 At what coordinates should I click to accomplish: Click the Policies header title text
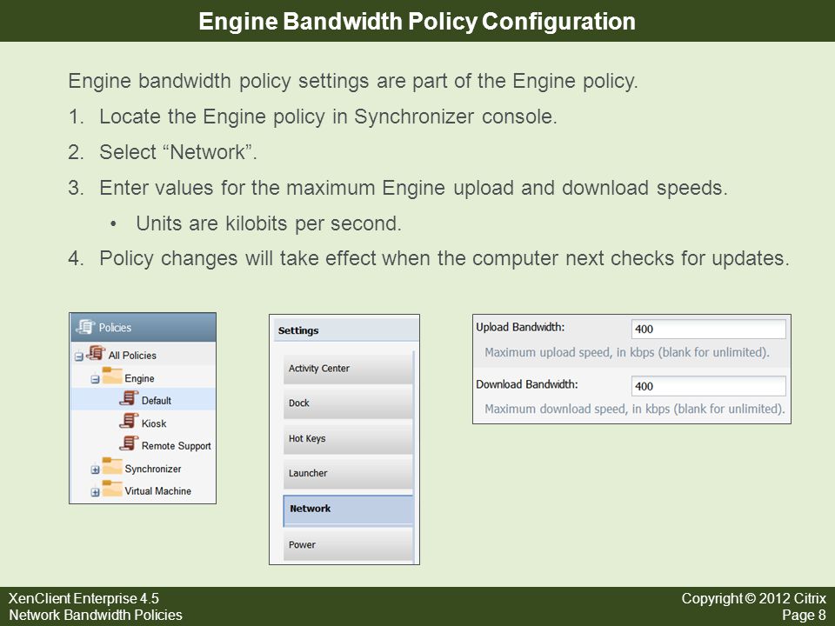pyautogui.click(x=115, y=328)
